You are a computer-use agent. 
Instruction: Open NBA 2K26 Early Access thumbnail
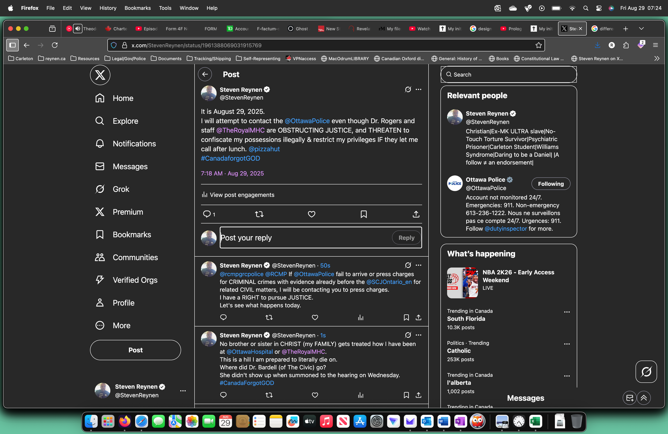point(463,283)
